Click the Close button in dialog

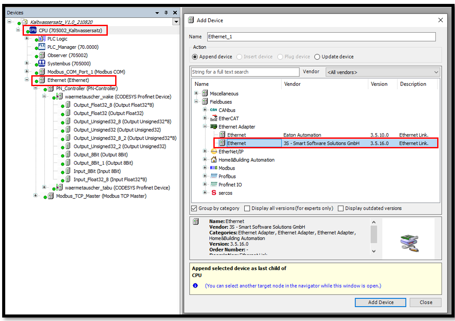coord(425,302)
